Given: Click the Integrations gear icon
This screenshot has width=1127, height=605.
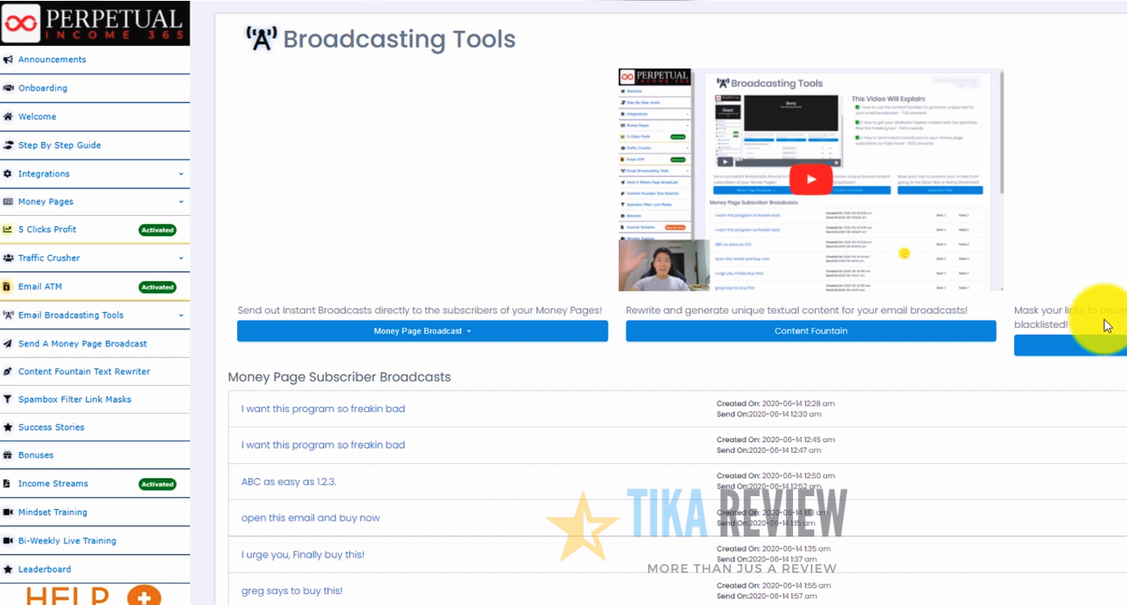Looking at the screenshot, I should [x=8, y=173].
